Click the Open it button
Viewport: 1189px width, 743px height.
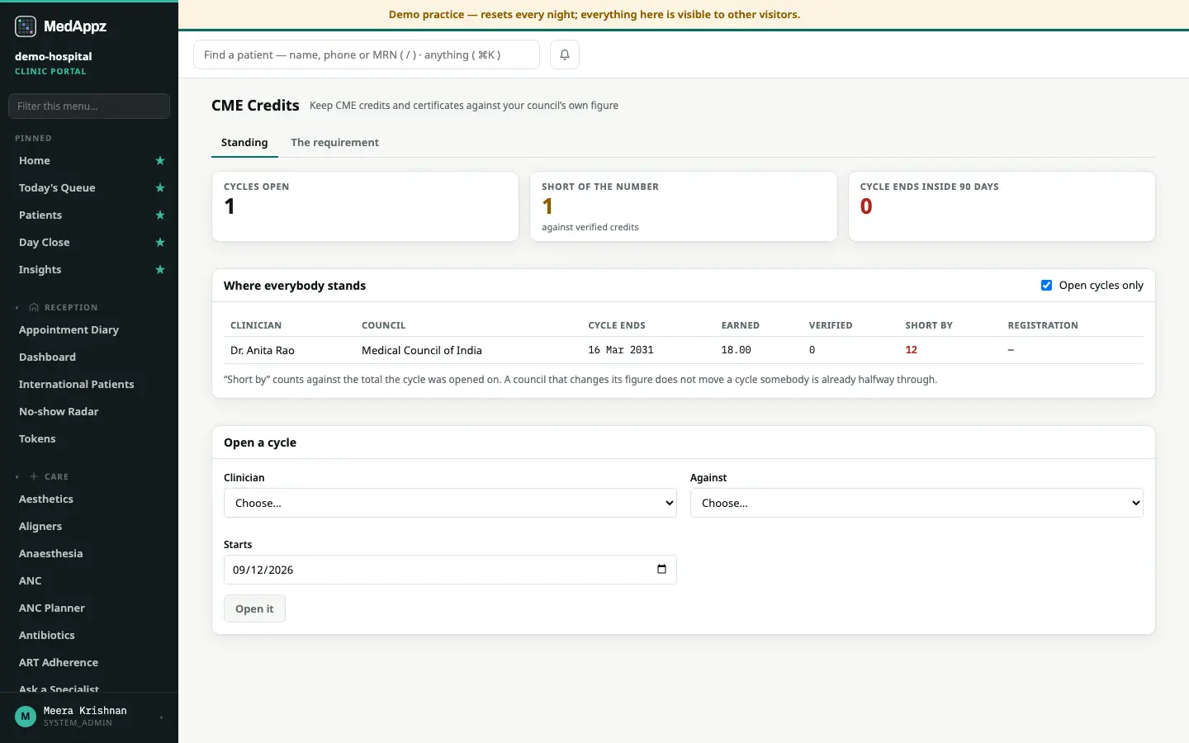[x=254, y=608]
